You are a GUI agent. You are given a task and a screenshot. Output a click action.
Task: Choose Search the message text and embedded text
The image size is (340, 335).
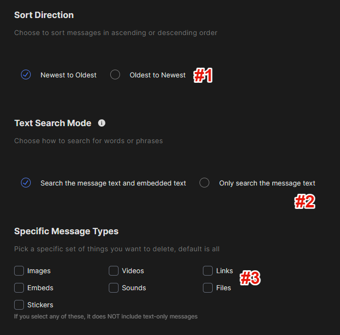[26, 183]
